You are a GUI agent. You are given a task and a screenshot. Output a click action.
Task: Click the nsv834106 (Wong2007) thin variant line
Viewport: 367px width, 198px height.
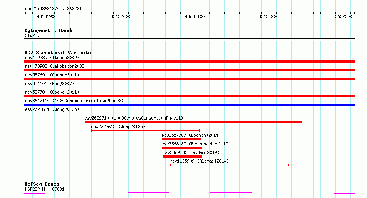(x=190, y=87)
